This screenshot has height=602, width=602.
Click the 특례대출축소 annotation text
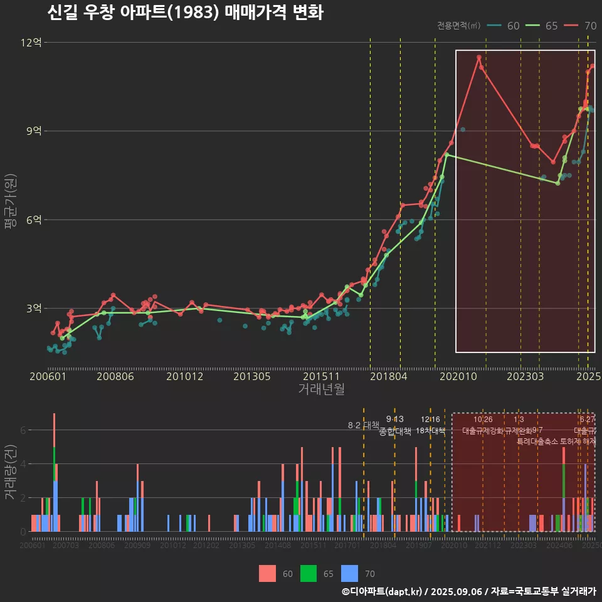pyautogui.click(x=537, y=441)
